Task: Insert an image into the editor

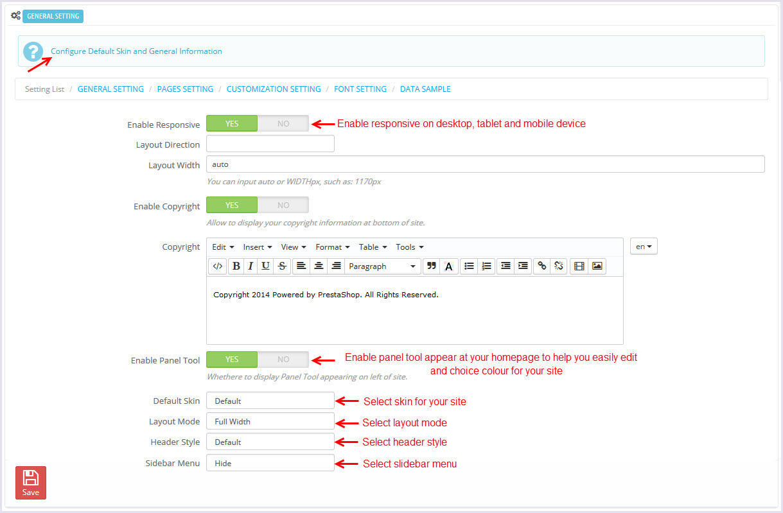Action: [x=597, y=266]
